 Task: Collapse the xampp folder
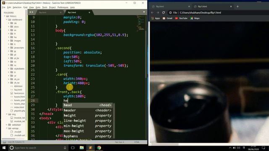click(7, 128)
